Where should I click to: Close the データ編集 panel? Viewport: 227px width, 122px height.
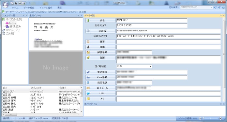[x=224, y=15]
